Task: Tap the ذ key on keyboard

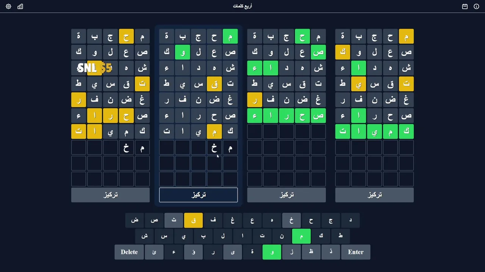Action: click(331, 252)
